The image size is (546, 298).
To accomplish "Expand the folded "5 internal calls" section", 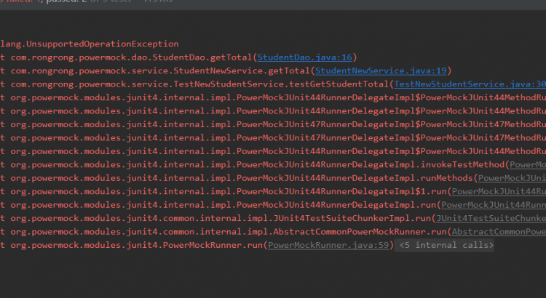I will coord(446,246).
